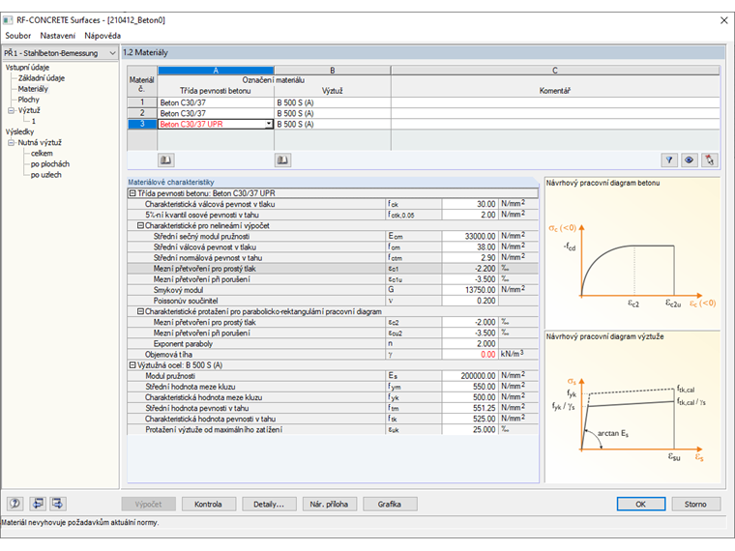Select reinforcement set 1 under Výztuž

point(33,122)
